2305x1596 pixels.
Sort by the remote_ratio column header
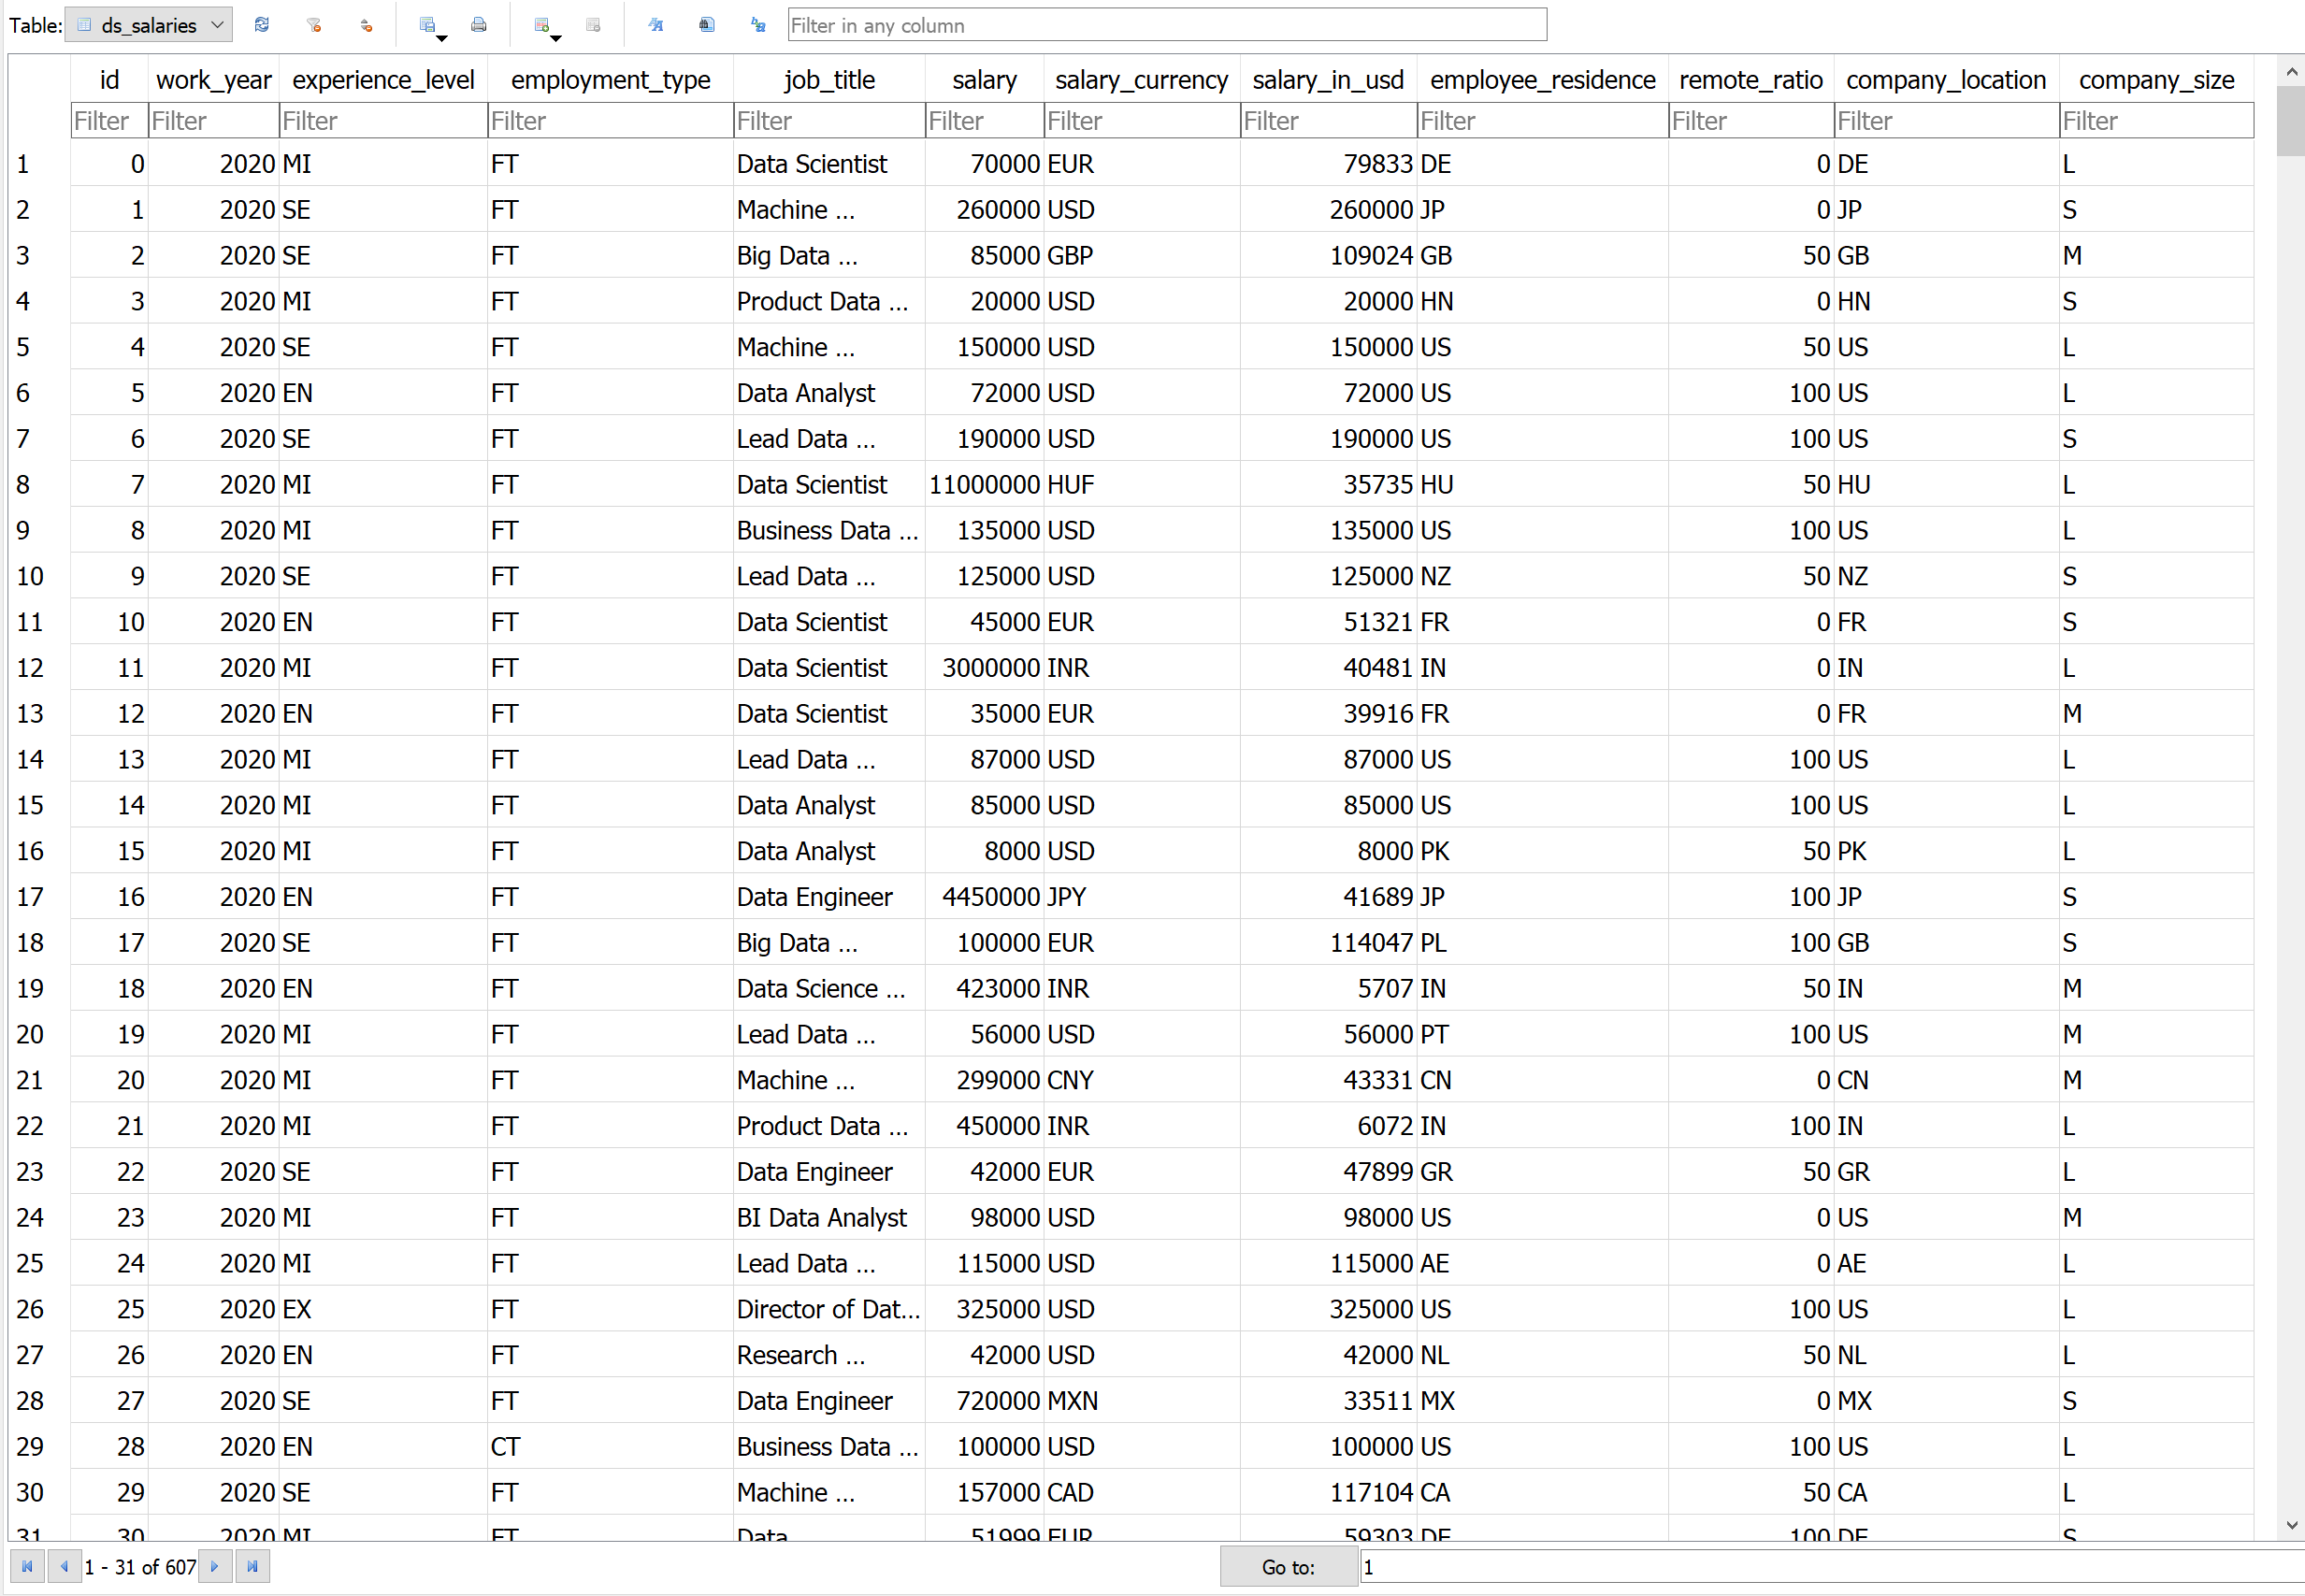(1751, 80)
